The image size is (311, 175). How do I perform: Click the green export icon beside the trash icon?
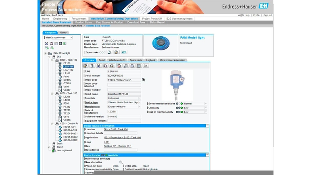point(65,44)
